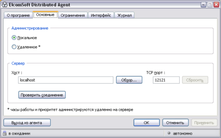Focus the Хост field containing localhost
The image size is (221, 138).
[x=66, y=80]
